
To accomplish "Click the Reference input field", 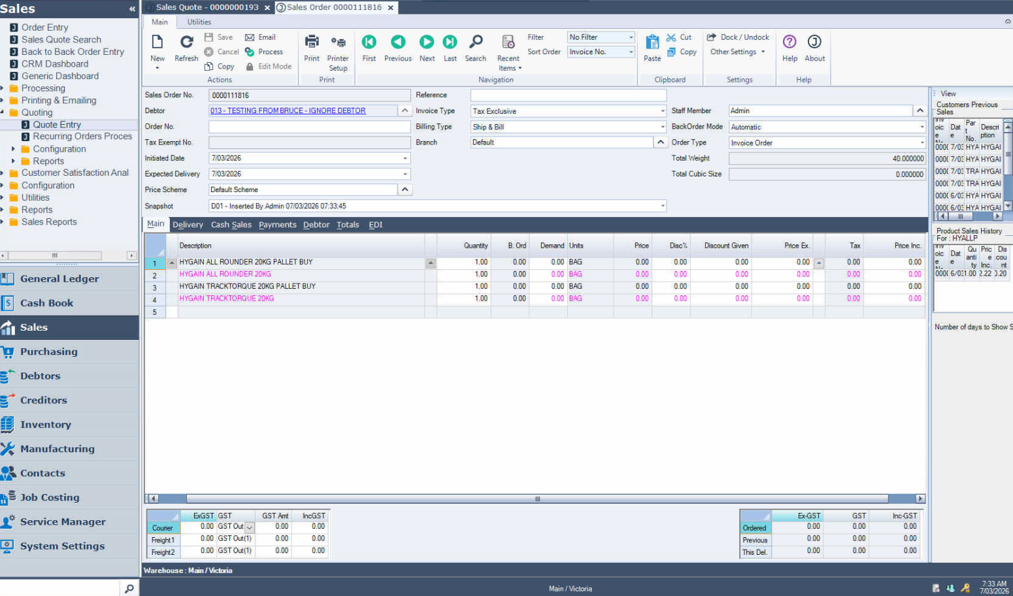I will [568, 95].
